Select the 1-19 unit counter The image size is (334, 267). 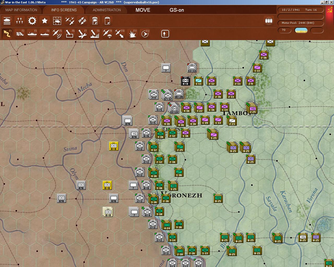pos(205,120)
